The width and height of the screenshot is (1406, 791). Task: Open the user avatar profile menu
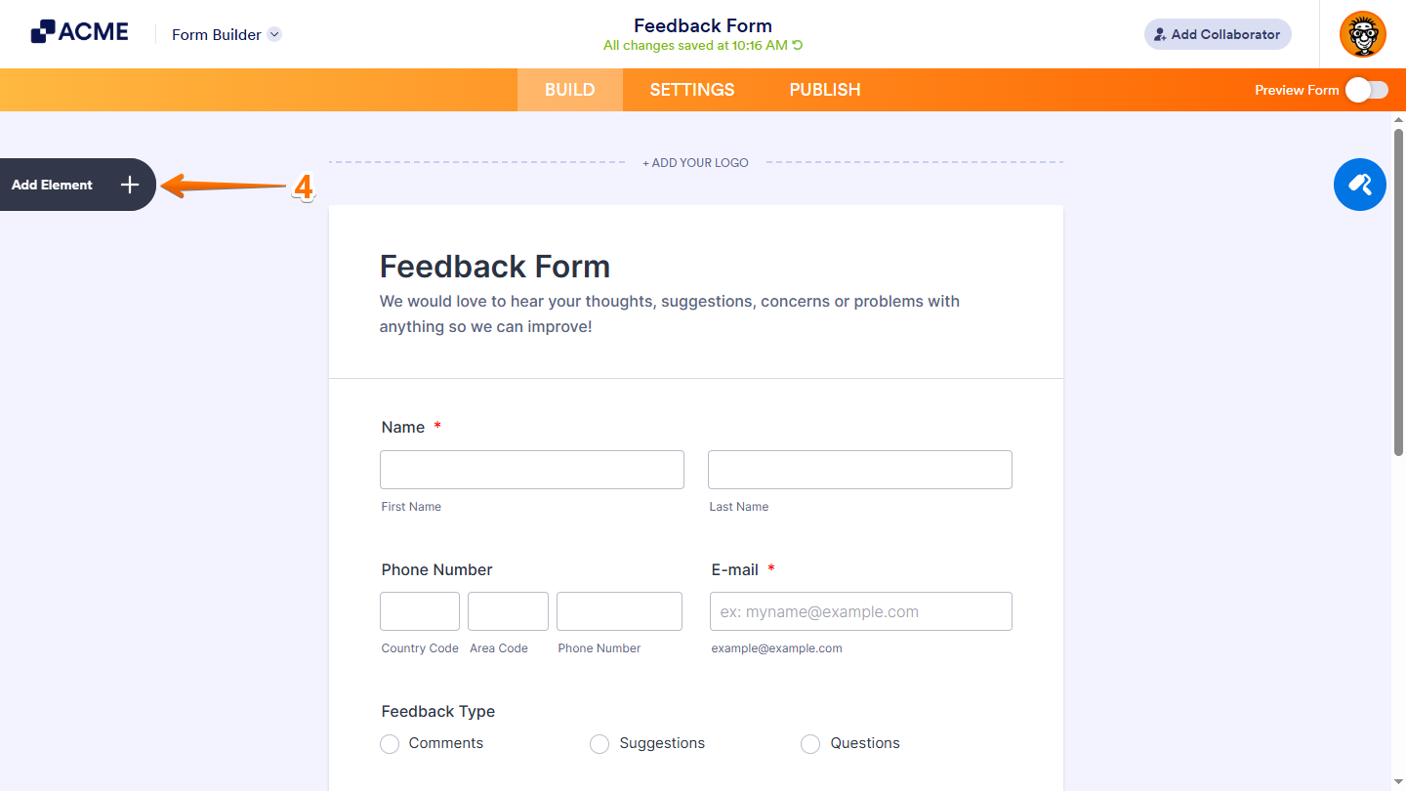click(1362, 34)
